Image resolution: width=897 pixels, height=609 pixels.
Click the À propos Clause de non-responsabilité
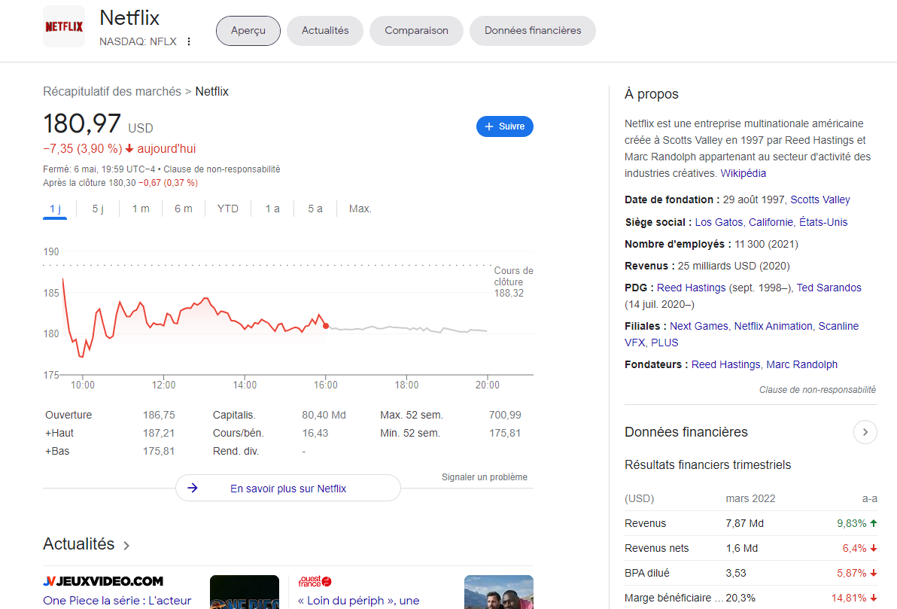(817, 390)
